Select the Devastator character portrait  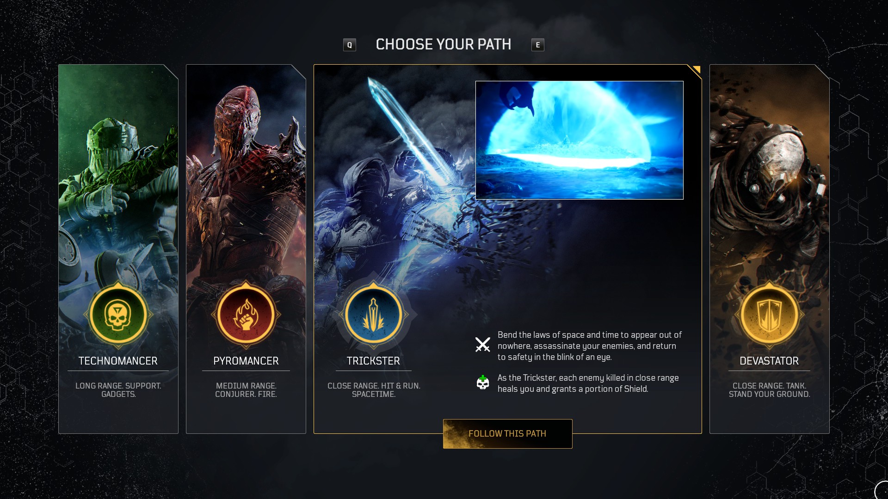click(770, 185)
